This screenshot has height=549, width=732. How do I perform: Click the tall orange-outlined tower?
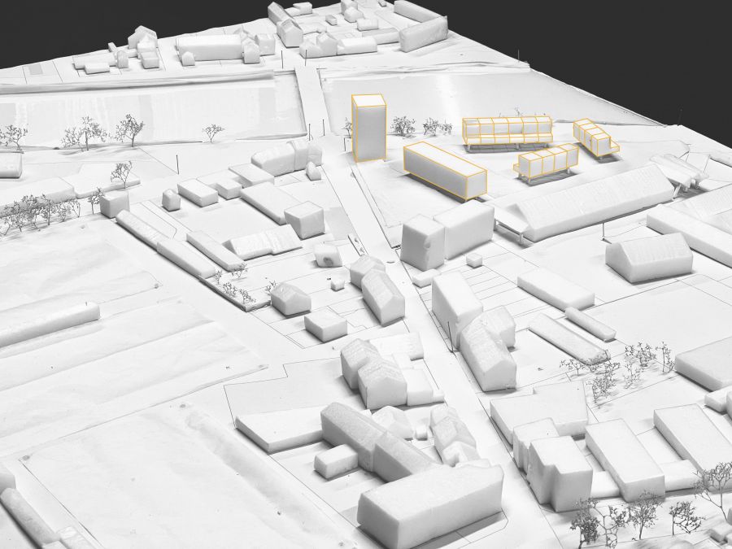[x=368, y=128]
